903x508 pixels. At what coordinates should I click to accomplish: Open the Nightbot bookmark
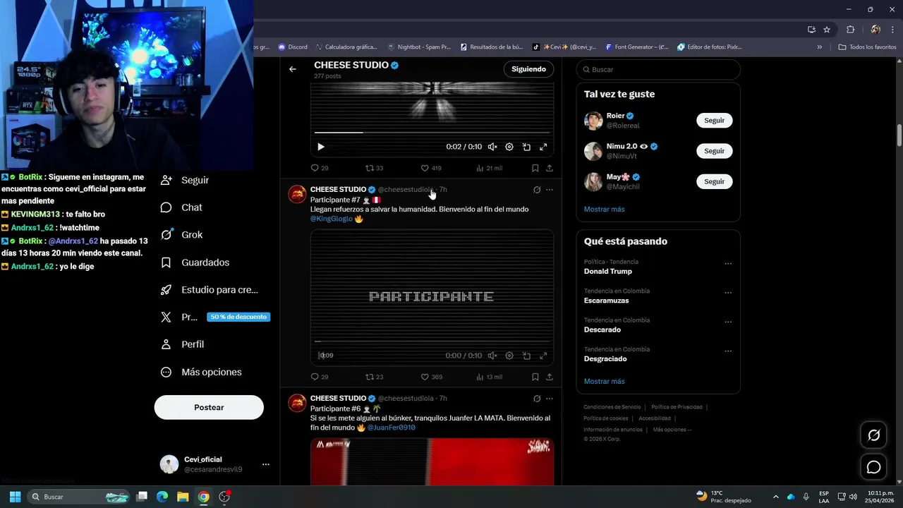coord(419,47)
